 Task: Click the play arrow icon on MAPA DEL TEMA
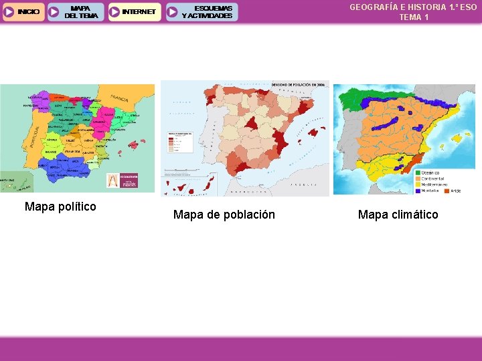[54, 12]
